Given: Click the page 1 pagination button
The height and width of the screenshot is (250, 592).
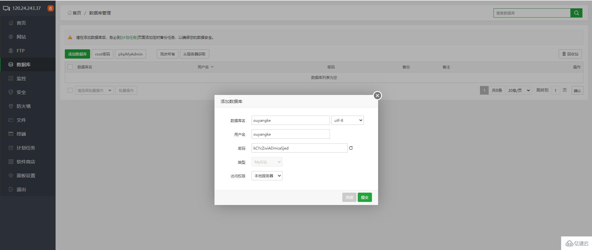Looking at the screenshot, I should click(x=484, y=90).
